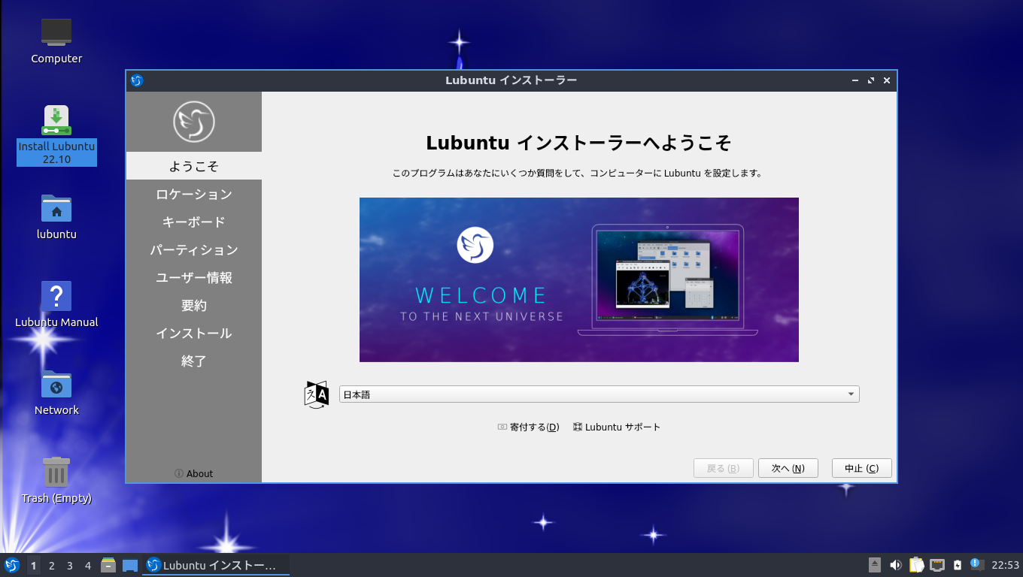Select the パーティション step in sidebar
The width and height of the screenshot is (1023, 577).
(x=194, y=249)
